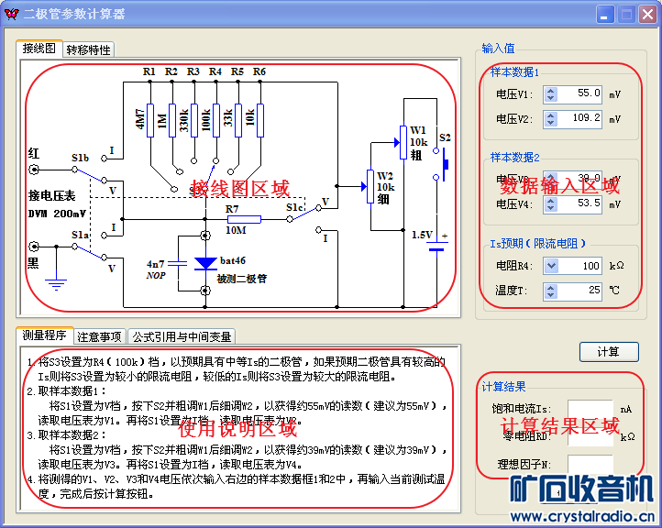This screenshot has width=662, height=528.
Task: Click the butterfly app icon in title bar
Action: coord(12,14)
